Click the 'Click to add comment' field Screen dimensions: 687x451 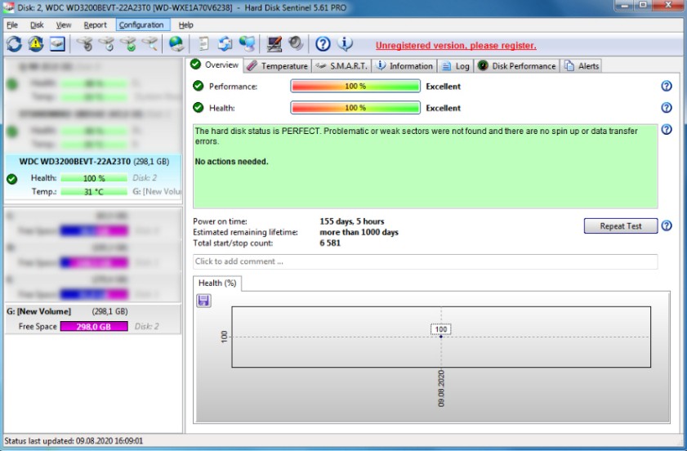(x=425, y=261)
